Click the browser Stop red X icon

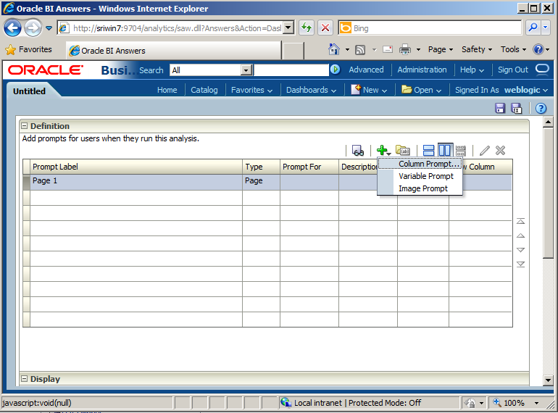325,28
